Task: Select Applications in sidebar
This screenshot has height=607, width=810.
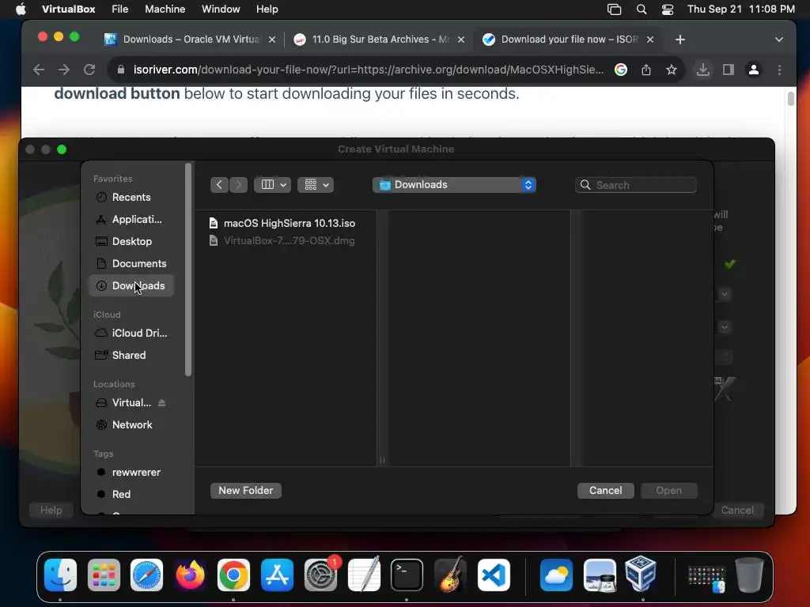Action: coord(131,220)
